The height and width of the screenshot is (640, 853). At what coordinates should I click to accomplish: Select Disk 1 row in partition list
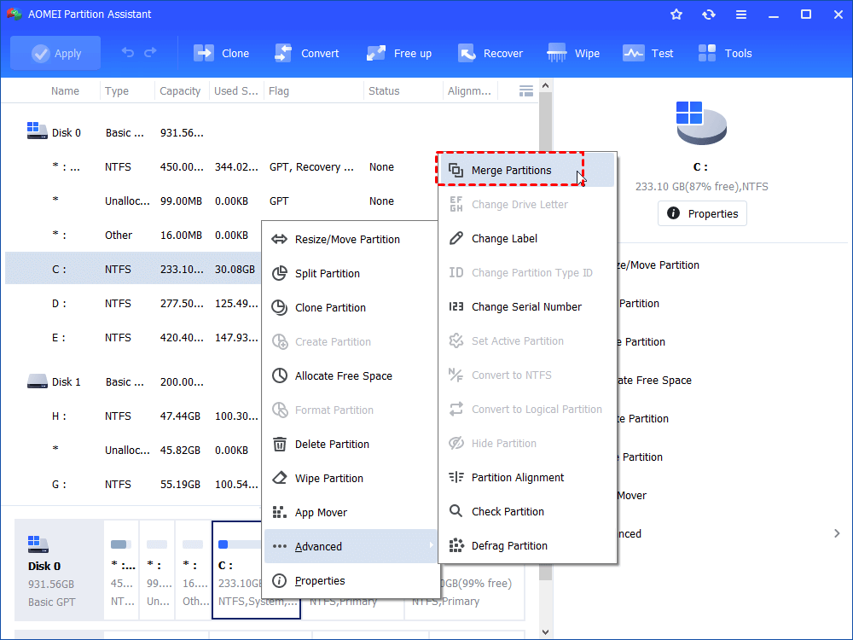[x=133, y=382]
